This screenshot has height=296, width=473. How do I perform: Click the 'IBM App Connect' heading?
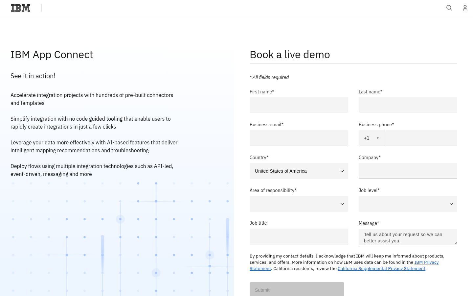(52, 55)
